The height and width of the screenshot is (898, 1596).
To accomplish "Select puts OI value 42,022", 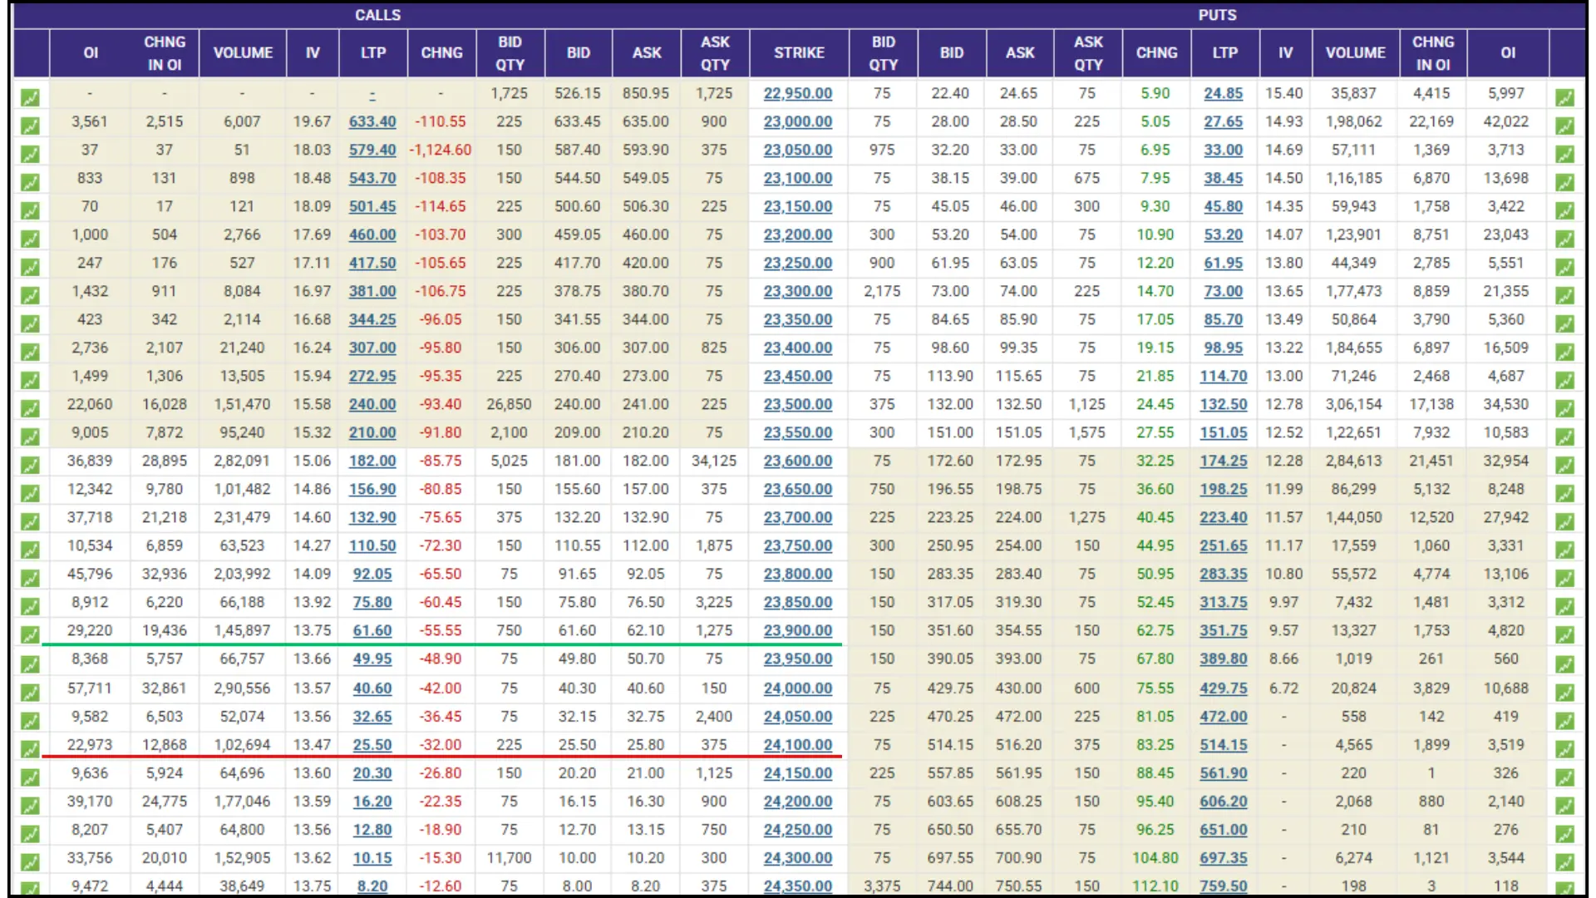I will click(x=1506, y=121).
